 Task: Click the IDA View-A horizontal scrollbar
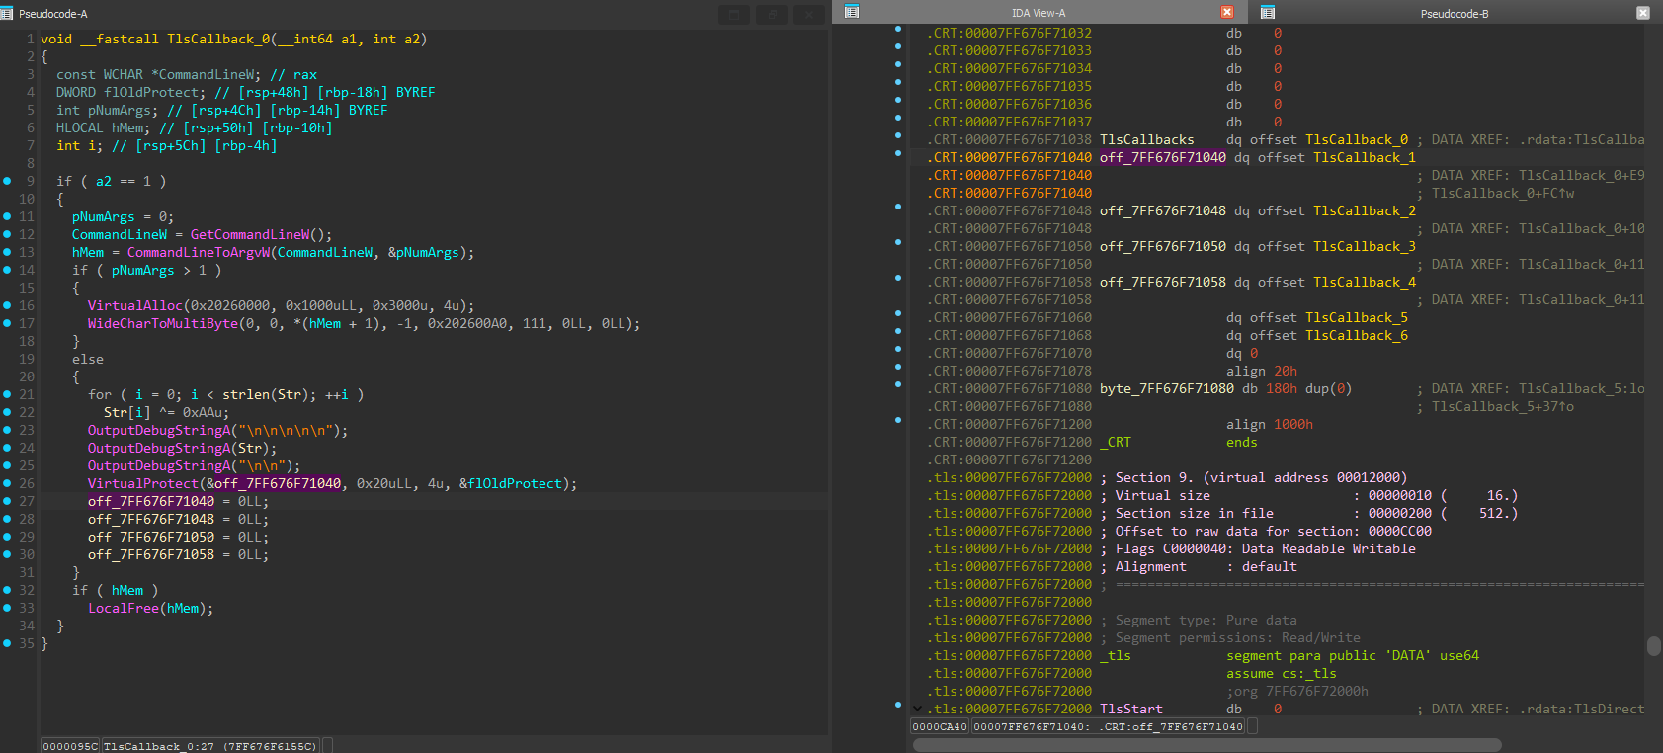pos(1206,745)
